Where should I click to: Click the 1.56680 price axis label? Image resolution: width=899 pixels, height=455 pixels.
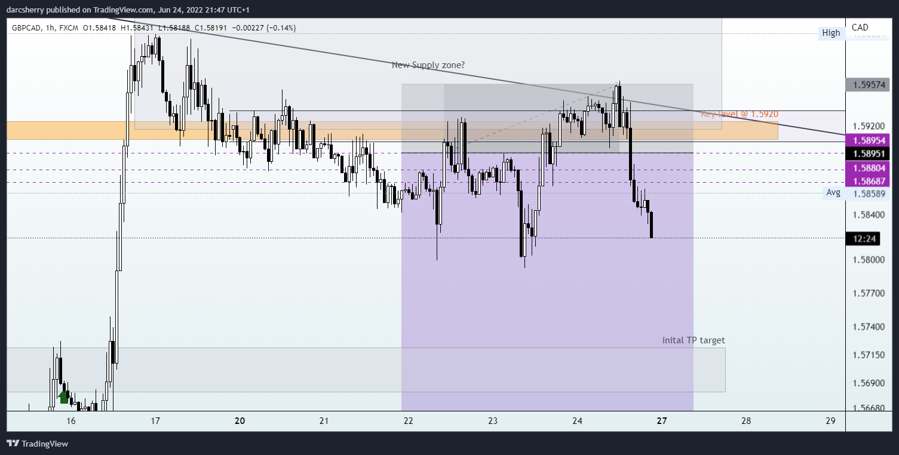tap(868, 408)
